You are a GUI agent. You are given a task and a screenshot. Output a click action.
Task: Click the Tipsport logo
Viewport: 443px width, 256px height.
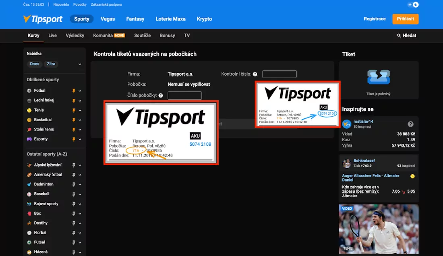pos(43,19)
